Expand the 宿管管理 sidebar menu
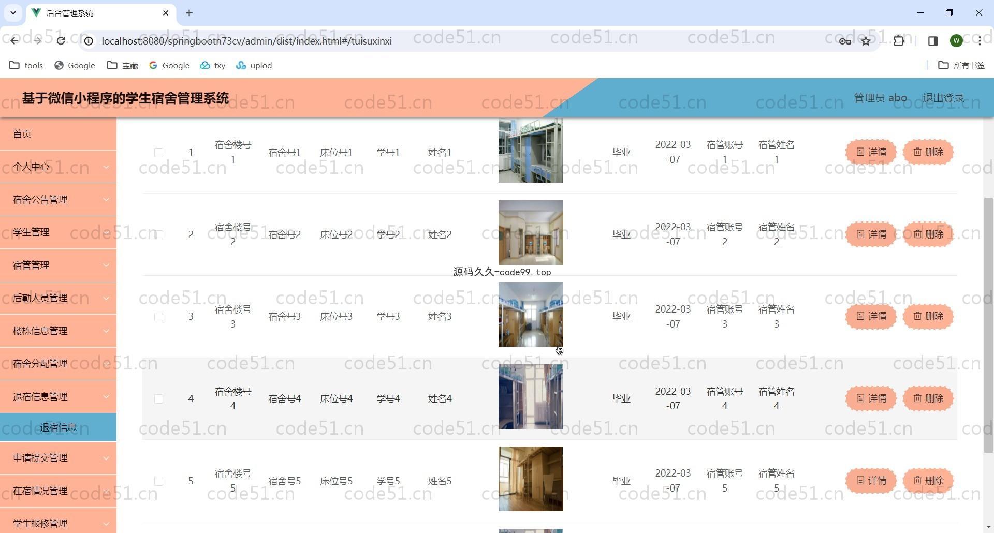This screenshot has height=533, width=994. pos(58,265)
